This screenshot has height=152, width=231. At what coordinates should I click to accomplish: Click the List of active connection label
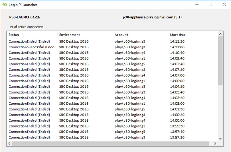point(26,27)
